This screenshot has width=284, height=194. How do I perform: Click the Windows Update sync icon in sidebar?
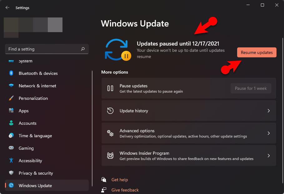(x=11, y=185)
